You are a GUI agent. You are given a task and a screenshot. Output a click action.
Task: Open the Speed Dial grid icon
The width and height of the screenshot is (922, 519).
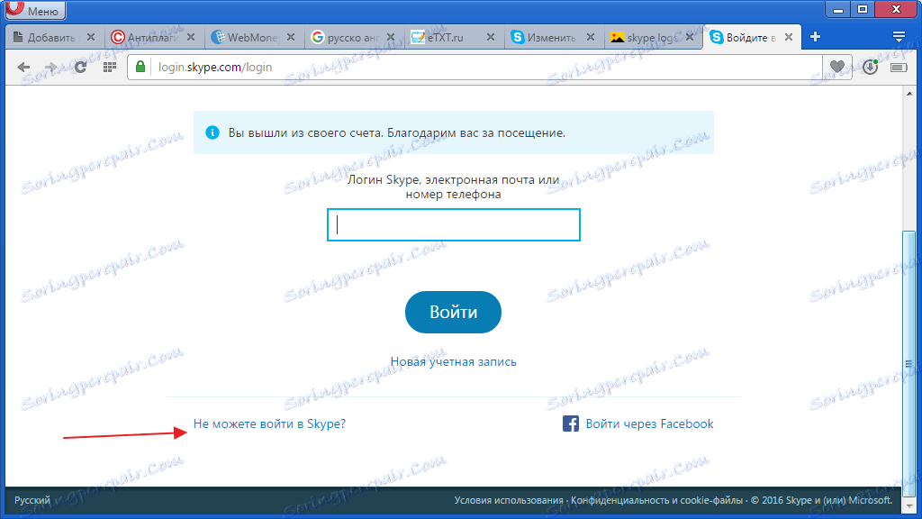[110, 67]
